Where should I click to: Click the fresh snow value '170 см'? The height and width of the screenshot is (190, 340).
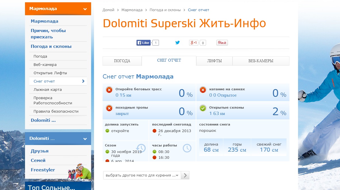pos(269,150)
